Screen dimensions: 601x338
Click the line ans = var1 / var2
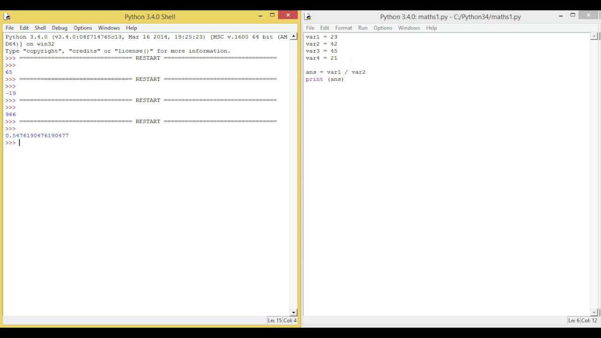tap(336, 72)
